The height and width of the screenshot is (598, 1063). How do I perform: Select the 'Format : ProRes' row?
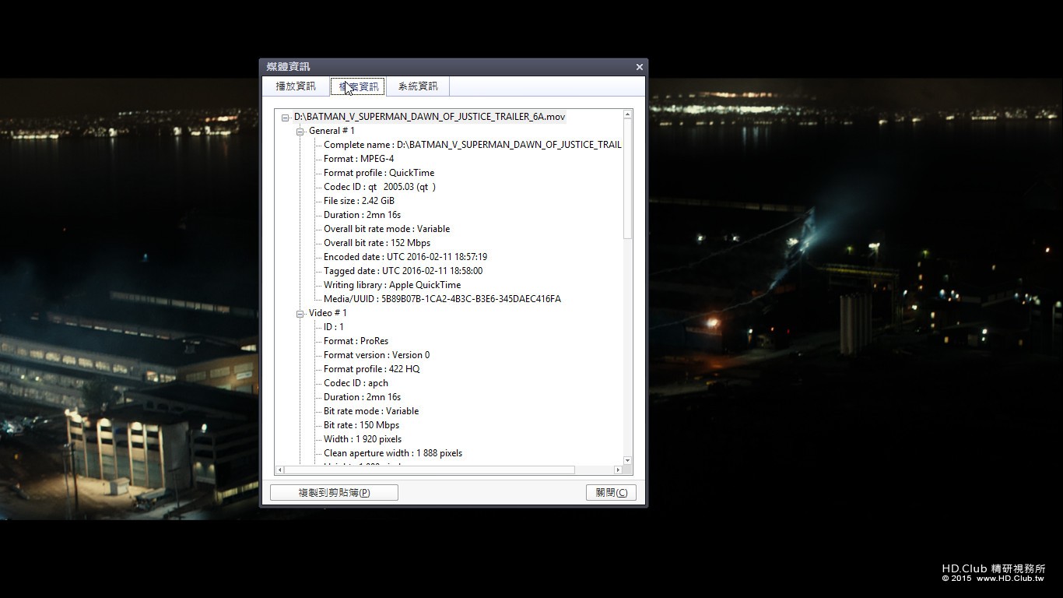point(356,341)
